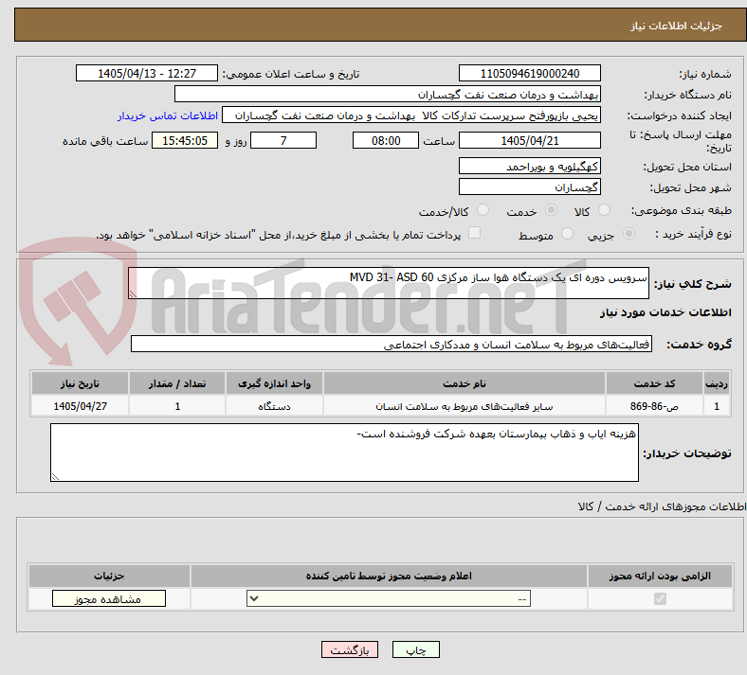The height and width of the screenshot is (675, 747).
Task: Click the delivery city field گچساران
Action: (x=530, y=187)
